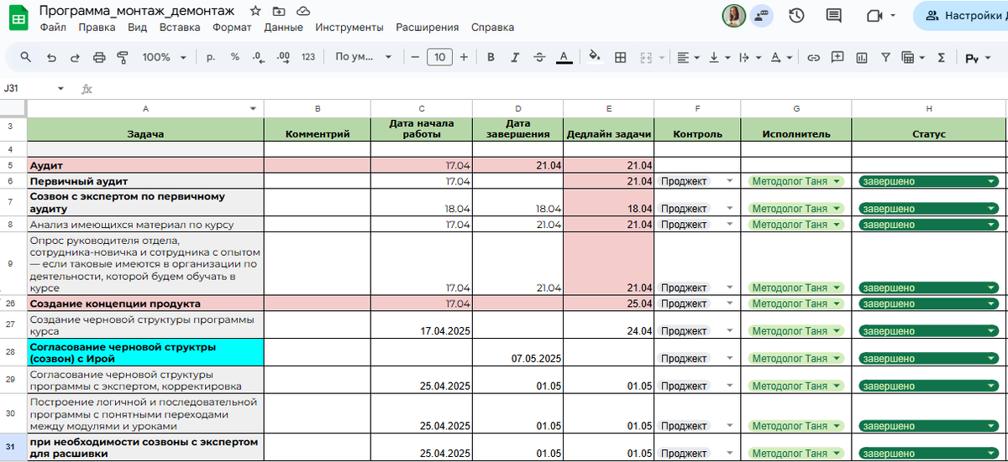Insert a chart
The width and height of the screenshot is (1008, 462).
[x=862, y=57]
